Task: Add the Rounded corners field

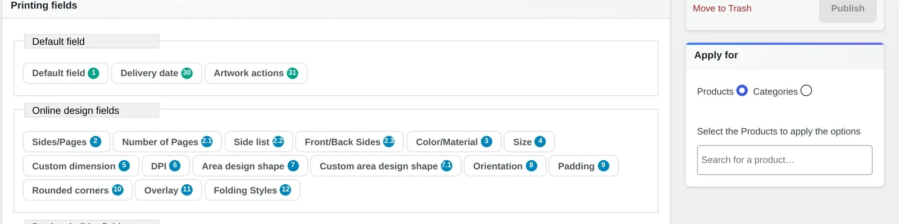Action: click(x=78, y=190)
